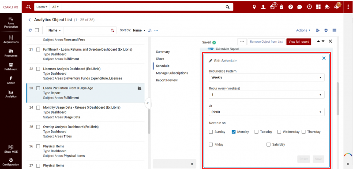The image size is (353, 169).
Task: Open rocket icon with badge 10
Action: tap(337, 6)
